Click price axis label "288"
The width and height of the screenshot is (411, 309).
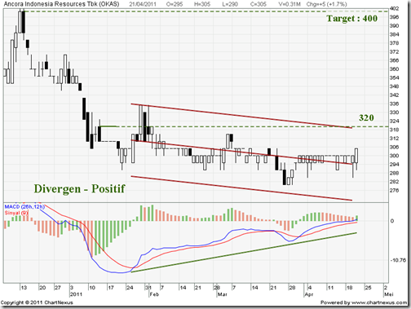[394, 173]
